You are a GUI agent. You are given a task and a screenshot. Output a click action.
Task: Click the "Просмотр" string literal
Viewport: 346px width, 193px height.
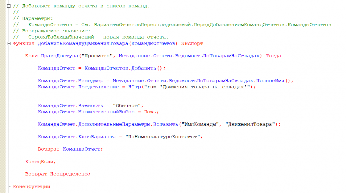(97, 56)
